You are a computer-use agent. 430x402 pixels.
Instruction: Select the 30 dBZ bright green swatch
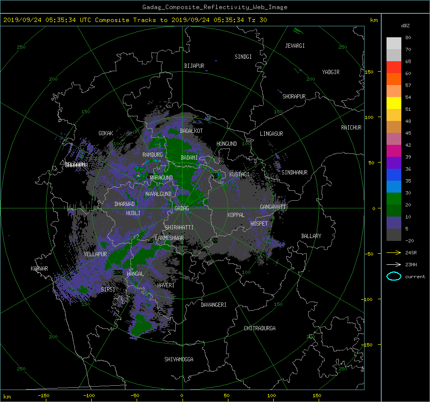click(394, 199)
